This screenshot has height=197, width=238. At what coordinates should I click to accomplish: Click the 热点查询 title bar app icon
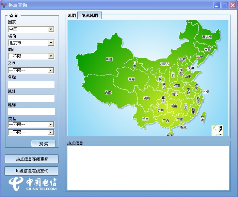point(4,5)
